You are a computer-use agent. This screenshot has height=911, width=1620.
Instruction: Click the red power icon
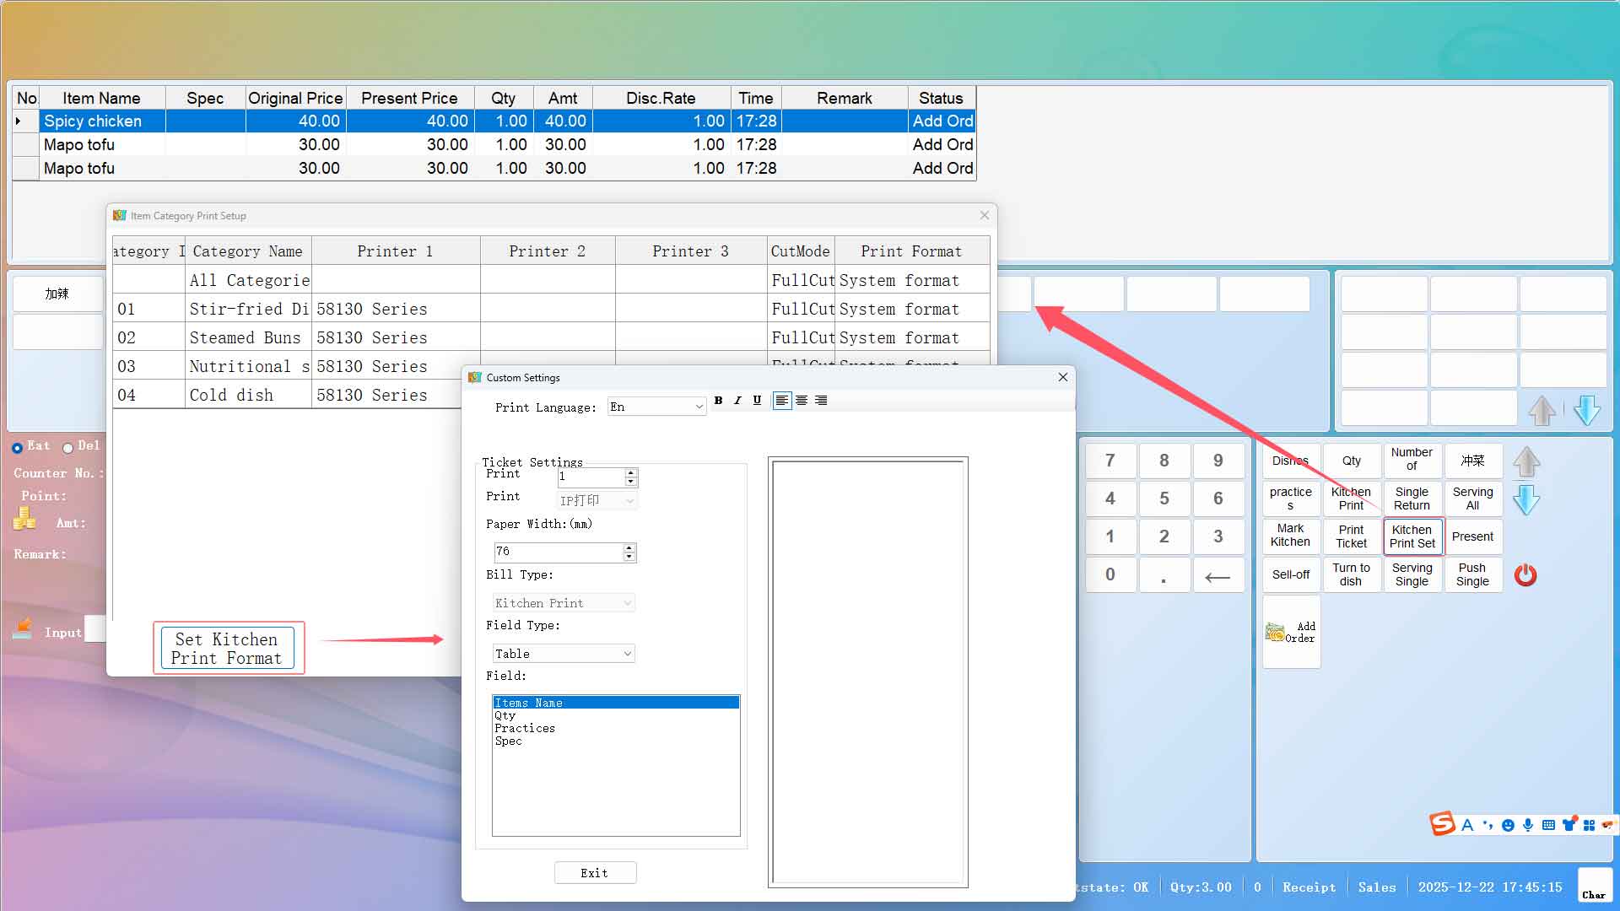(x=1525, y=575)
